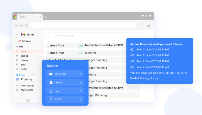The width and height of the screenshot is (202, 115).
Task: Click the browser forward arrow
Action: pos(21,26)
